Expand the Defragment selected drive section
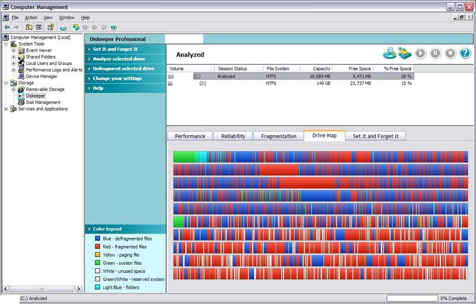 pos(126,69)
